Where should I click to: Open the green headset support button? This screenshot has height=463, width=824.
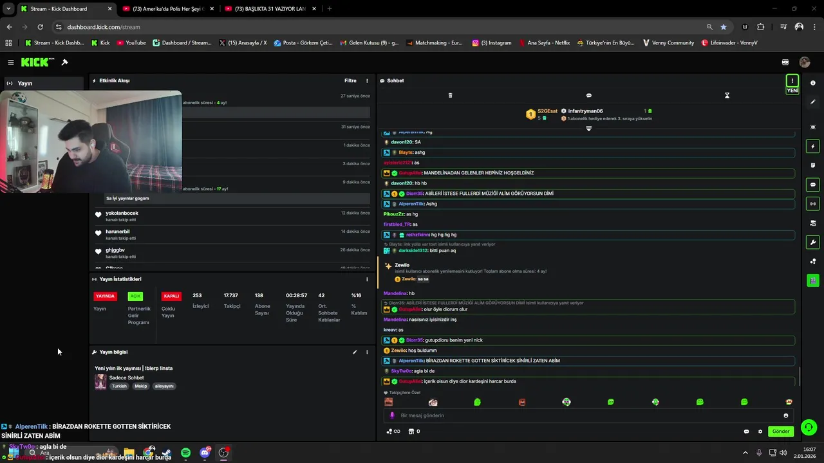click(809, 428)
